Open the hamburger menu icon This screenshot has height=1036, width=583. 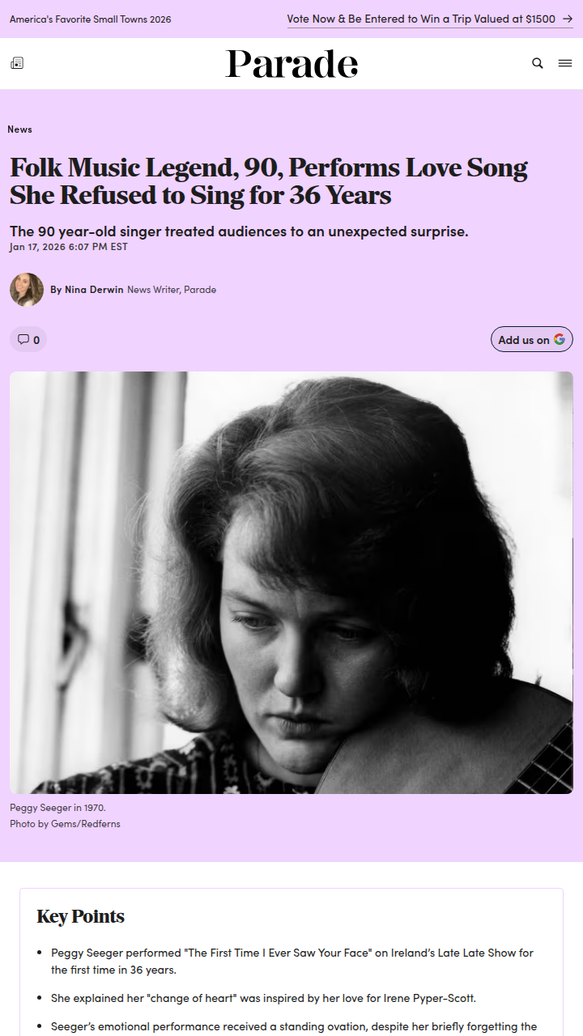[565, 63]
